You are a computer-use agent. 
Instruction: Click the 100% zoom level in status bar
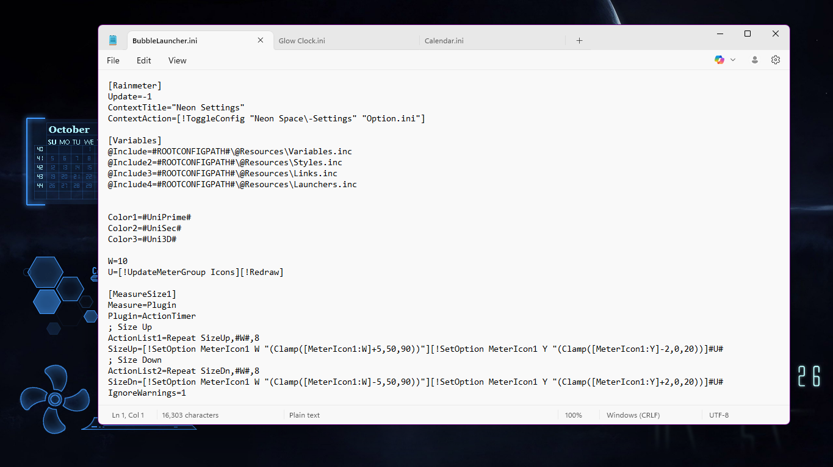click(574, 415)
